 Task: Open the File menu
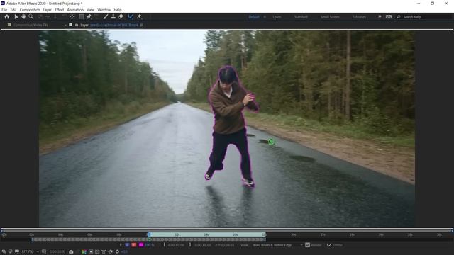tap(4, 10)
